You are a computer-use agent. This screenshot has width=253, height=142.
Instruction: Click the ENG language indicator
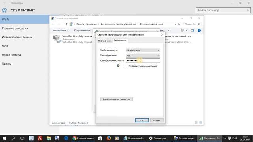(234, 138)
